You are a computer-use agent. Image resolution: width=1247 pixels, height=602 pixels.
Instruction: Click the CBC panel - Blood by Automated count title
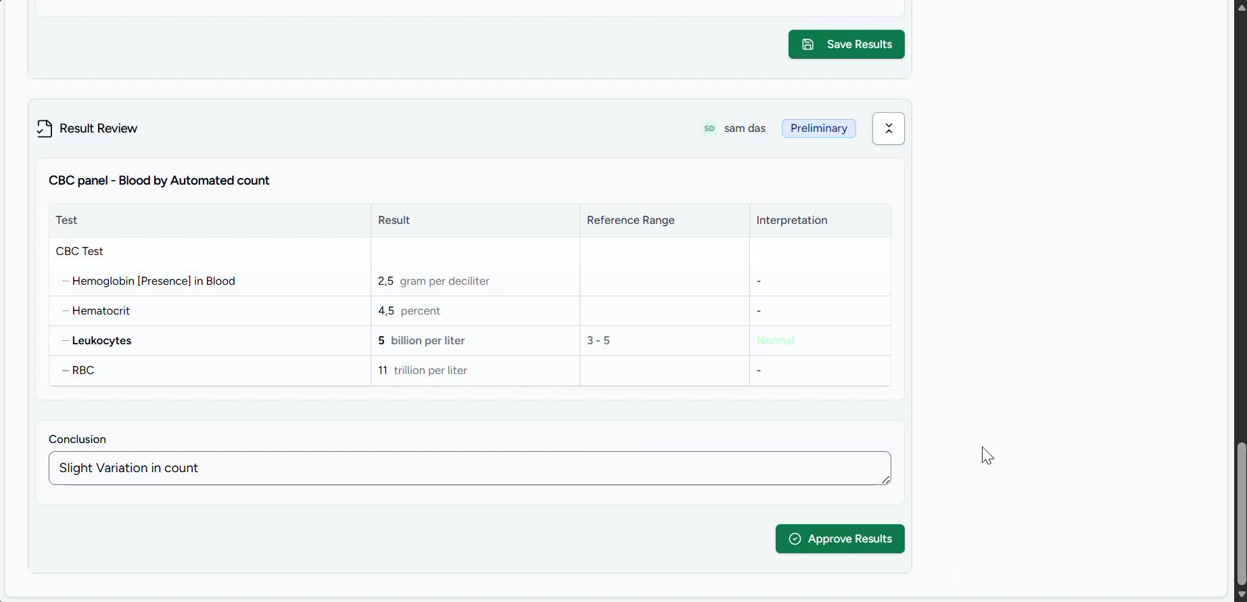coord(159,181)
